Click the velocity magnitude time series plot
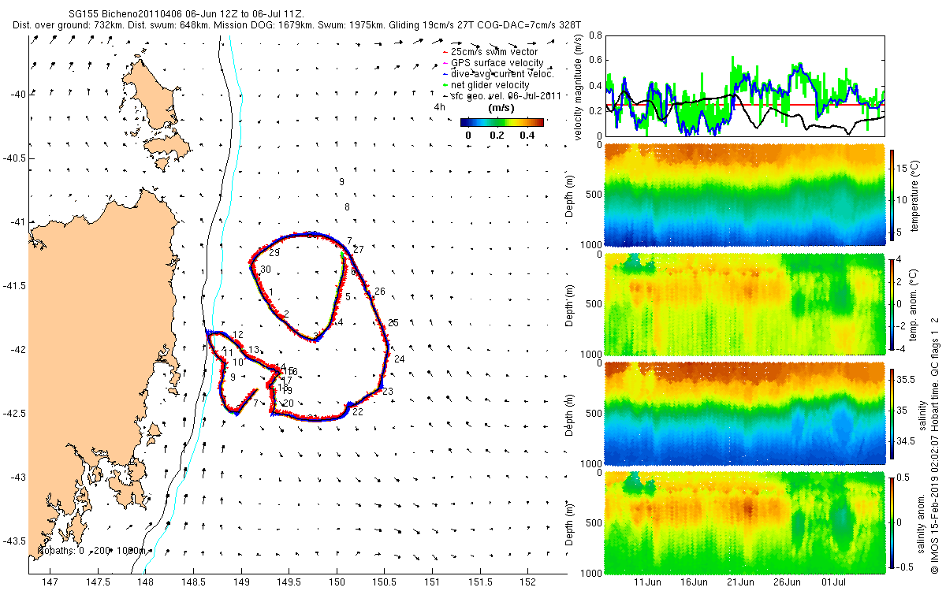The width and height of the screenshot is (946, 591). [x=745, y=87]
